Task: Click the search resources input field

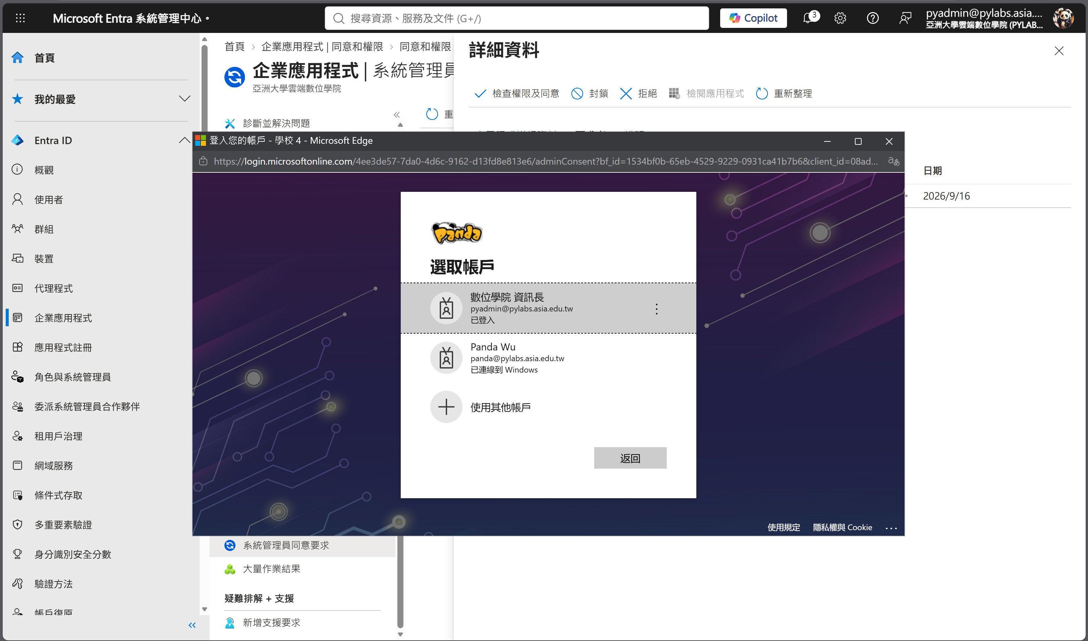Action: click(517, 18)
